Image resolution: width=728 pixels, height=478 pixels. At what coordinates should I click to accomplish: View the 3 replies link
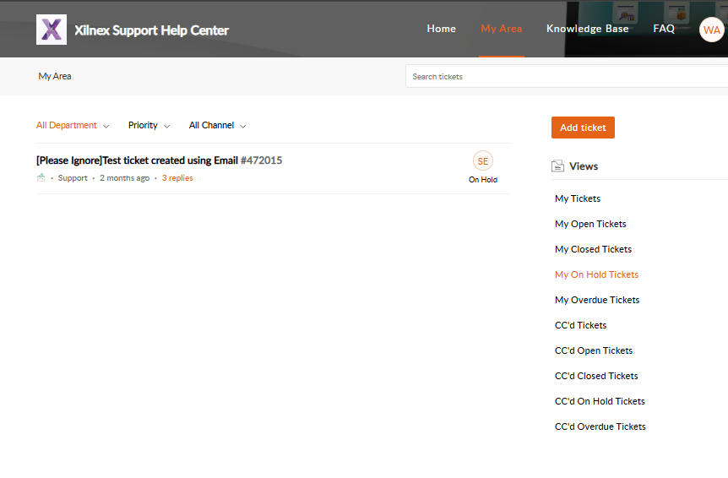point(177,178)
